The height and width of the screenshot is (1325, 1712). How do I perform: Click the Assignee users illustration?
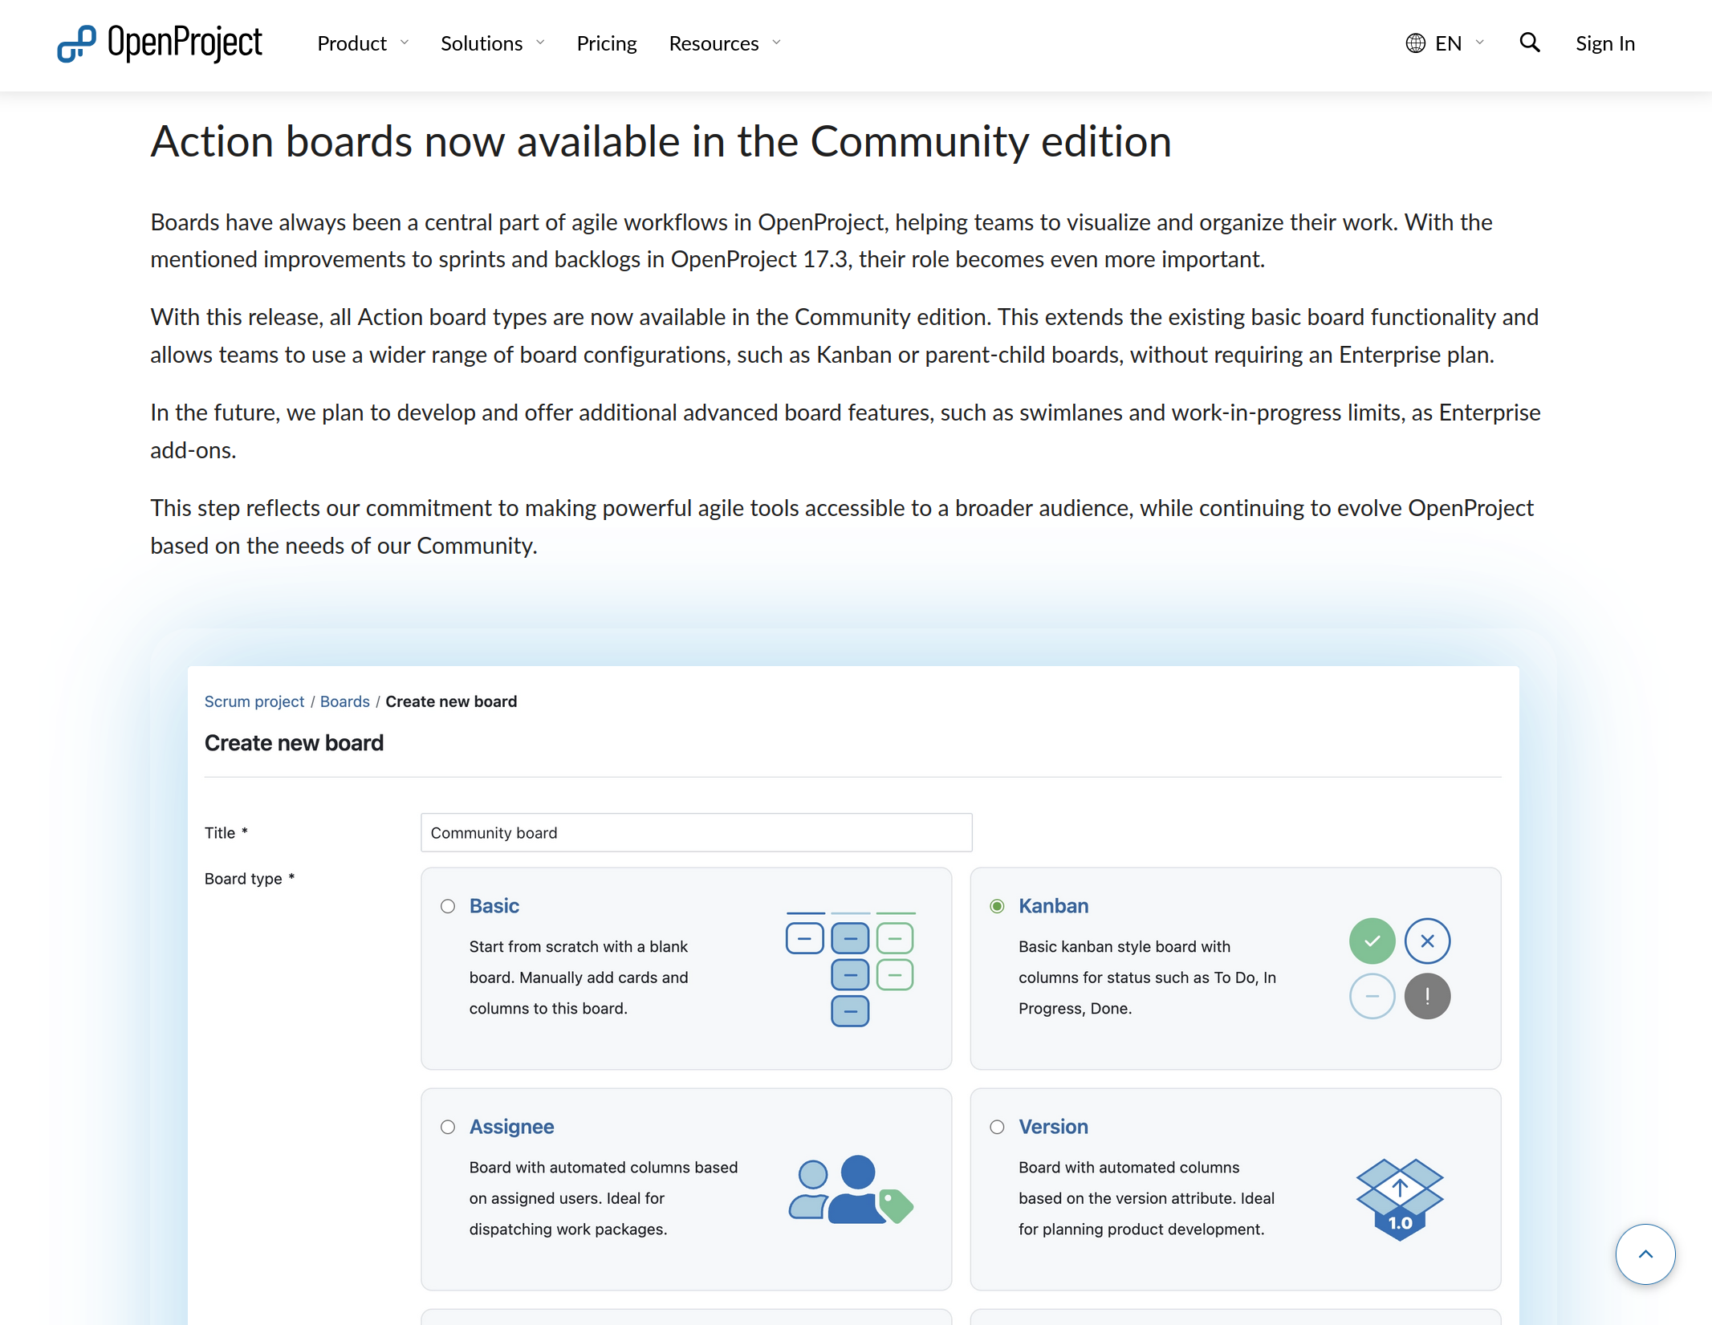(x=851, y=1189)
